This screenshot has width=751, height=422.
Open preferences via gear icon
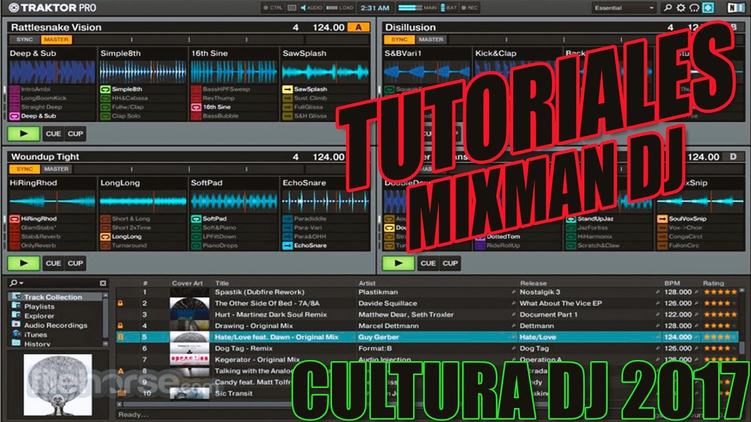click(x=681, y=8)
